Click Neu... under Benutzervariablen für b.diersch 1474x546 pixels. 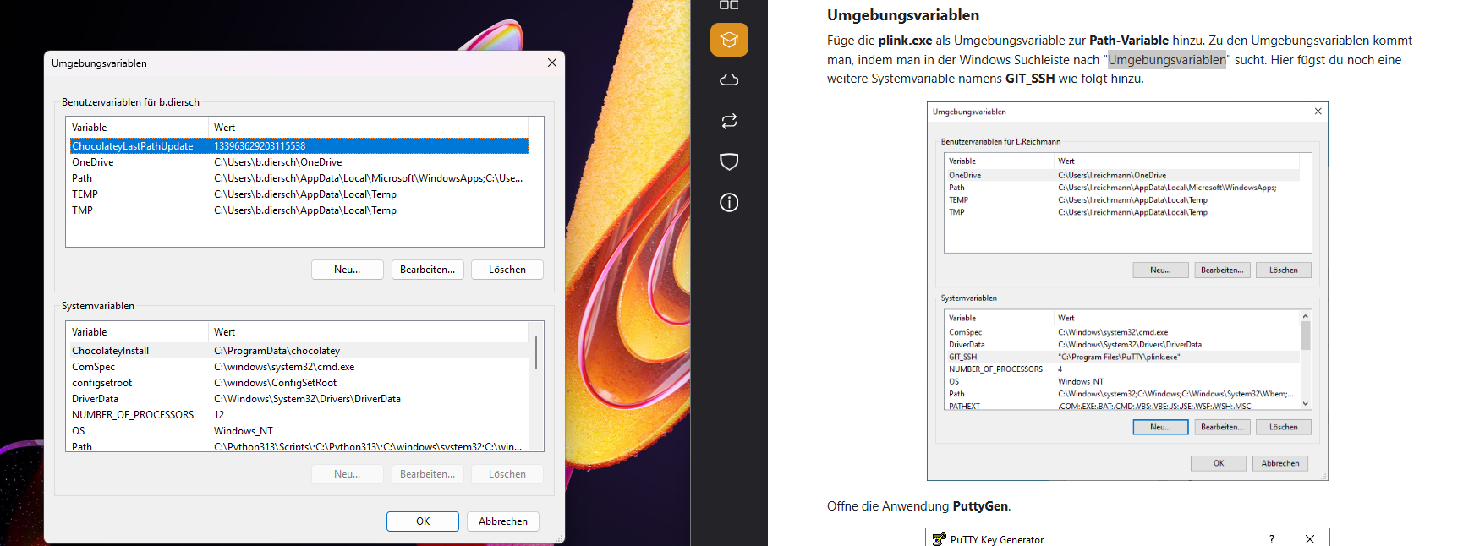pyautogui.click(x=347, y=270)
